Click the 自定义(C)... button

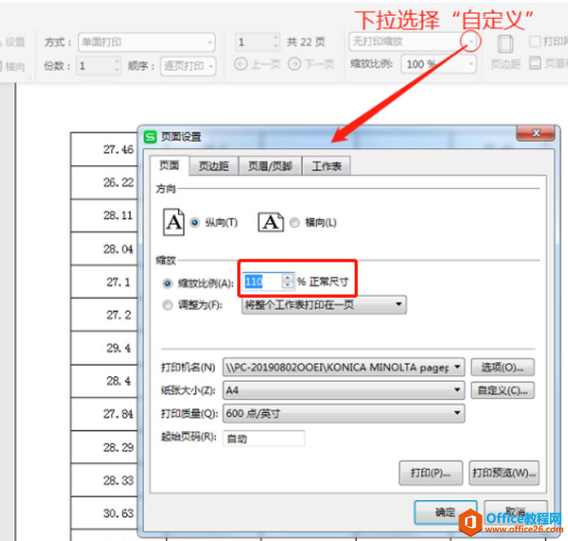(x=502, y=391)
